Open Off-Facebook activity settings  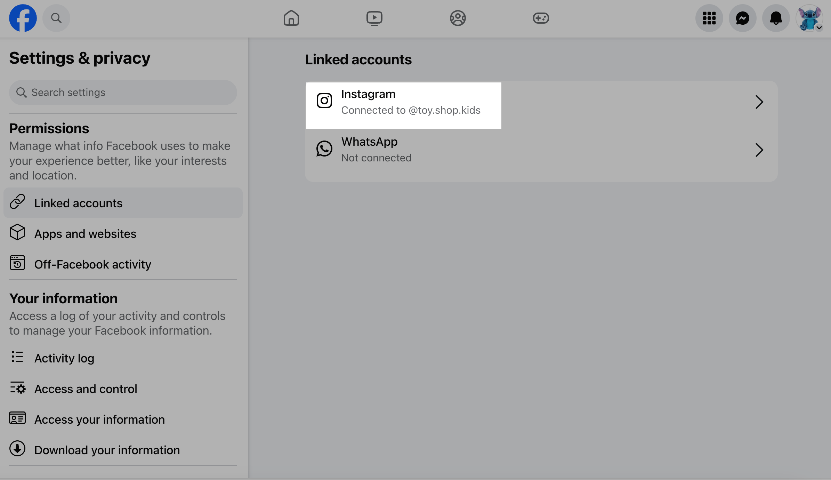pyautogui.click(x=92, y=264)
